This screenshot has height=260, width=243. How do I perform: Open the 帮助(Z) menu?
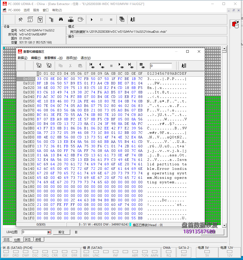[57, 10]
